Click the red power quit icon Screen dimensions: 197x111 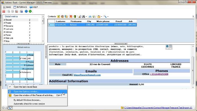point(4,12)
